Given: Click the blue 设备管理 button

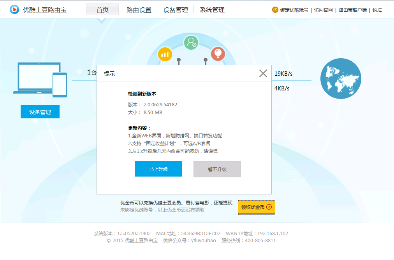Looking at the screenshot, I should tap(40, 112).
